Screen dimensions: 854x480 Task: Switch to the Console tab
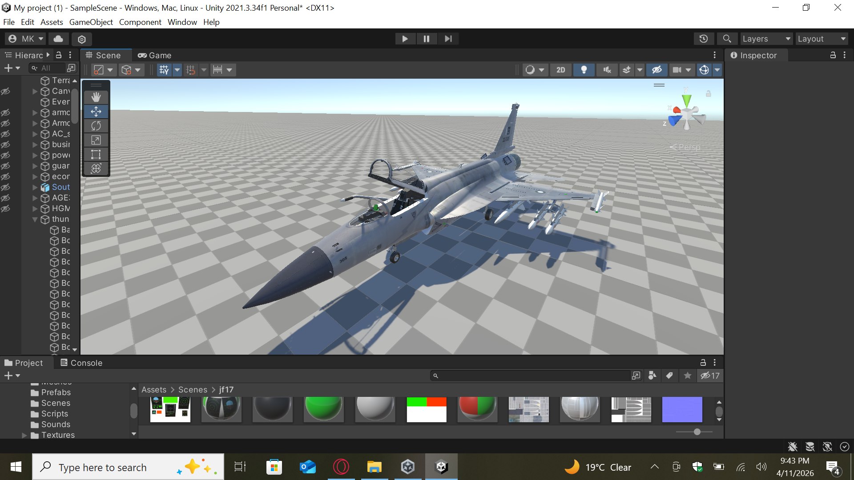81,363
